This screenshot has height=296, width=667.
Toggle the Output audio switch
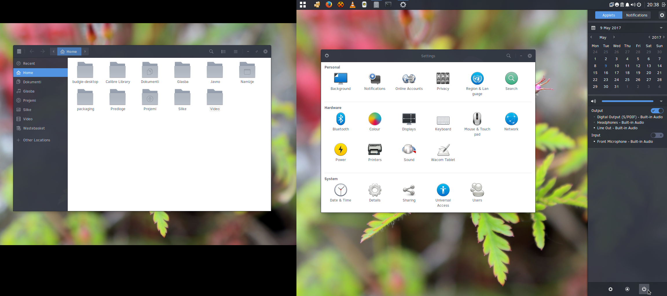(657, 111)
